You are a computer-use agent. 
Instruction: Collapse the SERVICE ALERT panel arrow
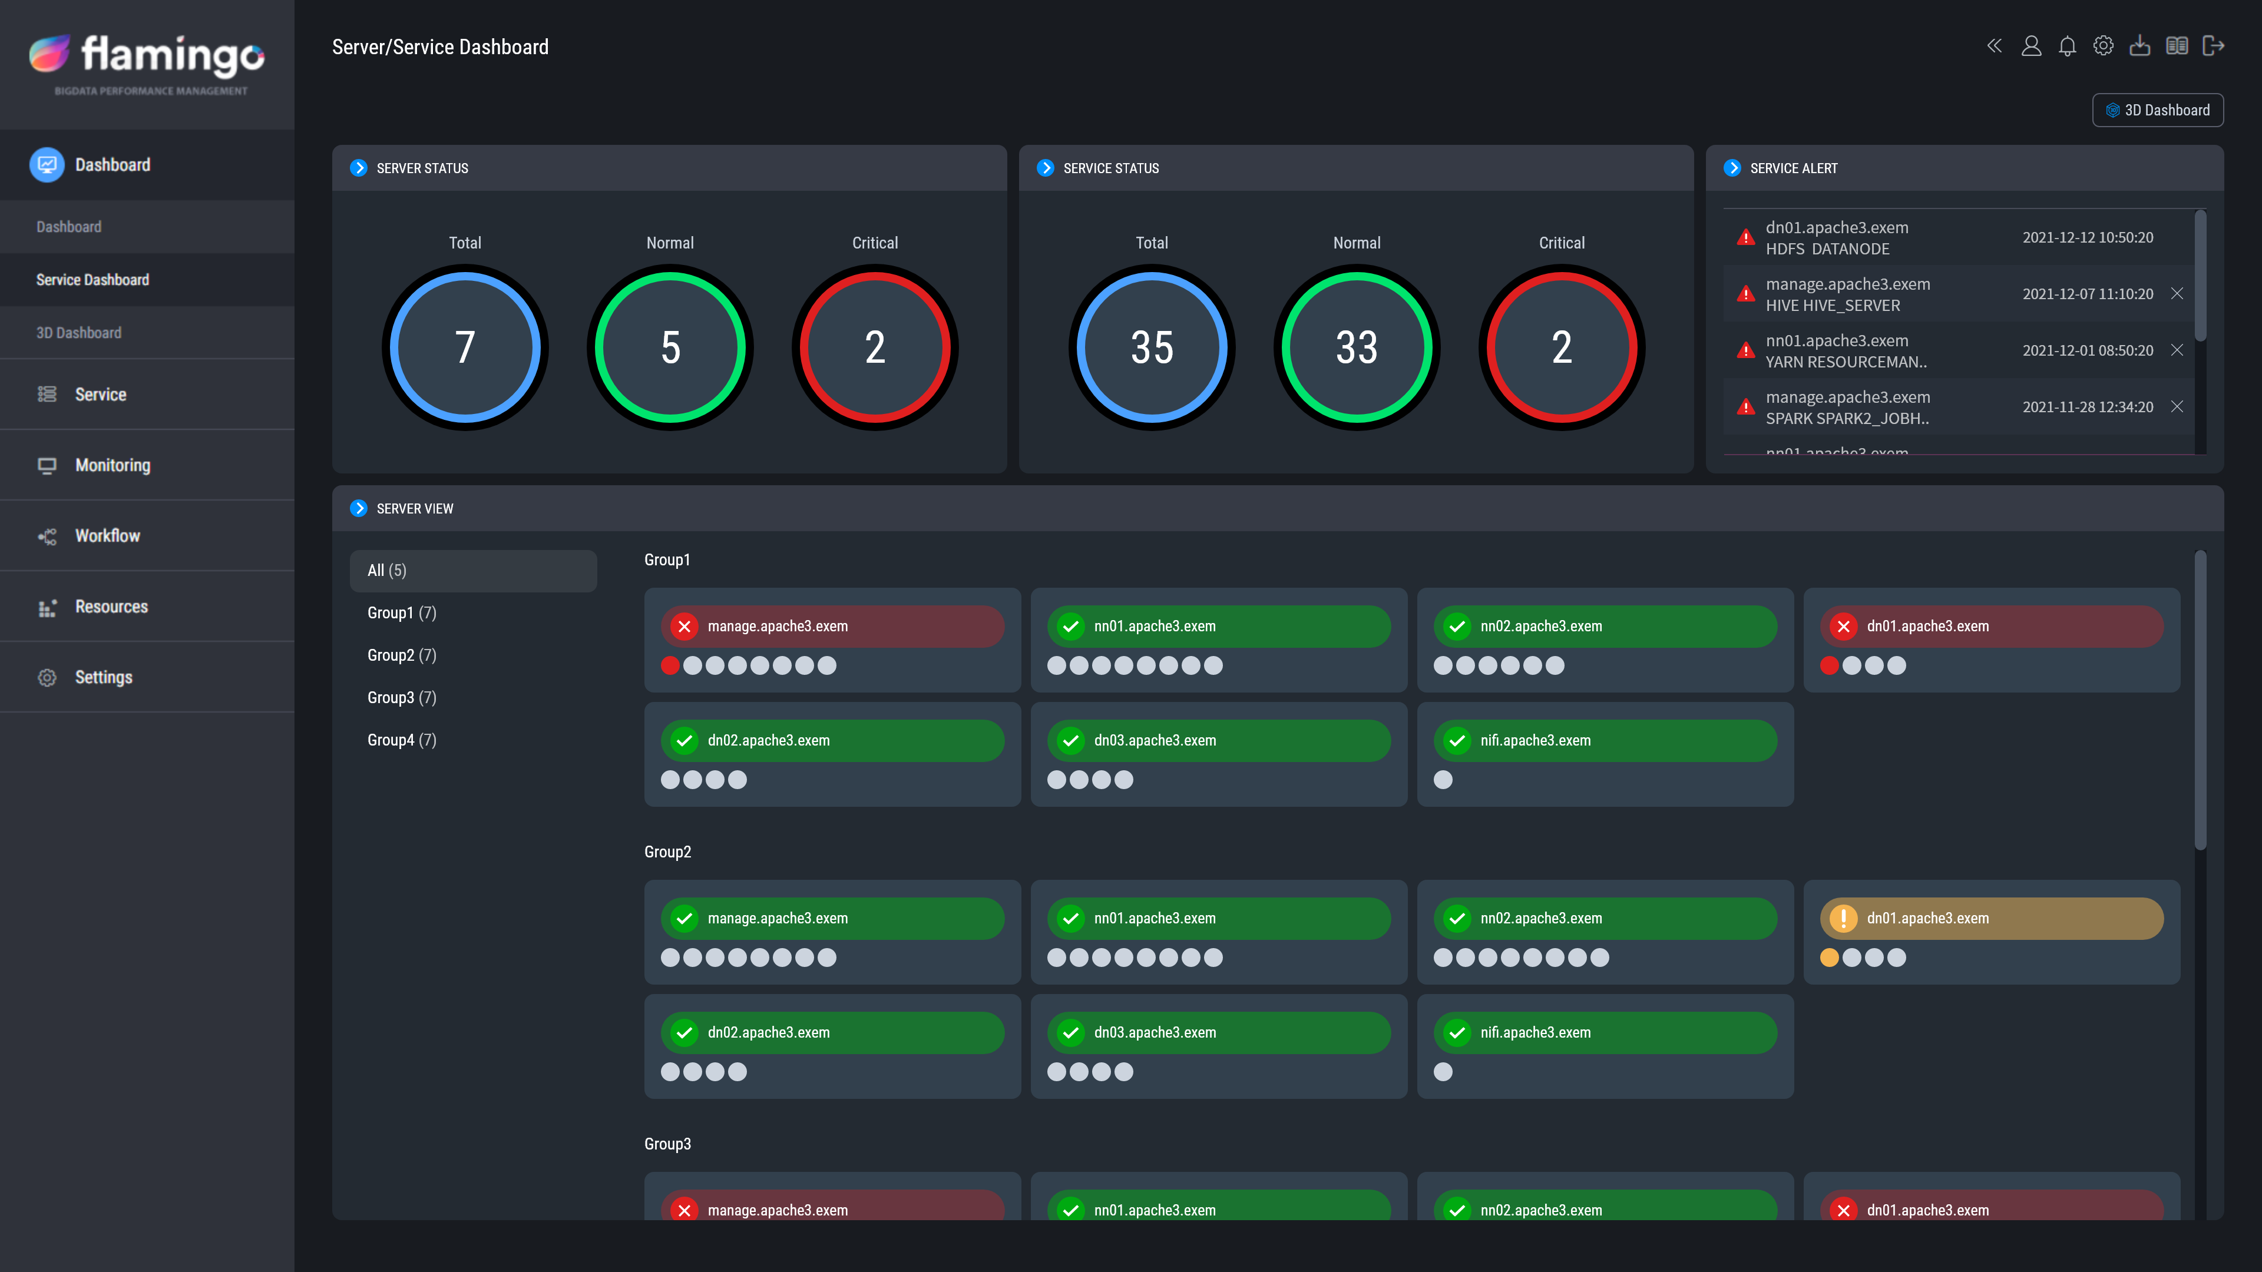click(1732, 168)
